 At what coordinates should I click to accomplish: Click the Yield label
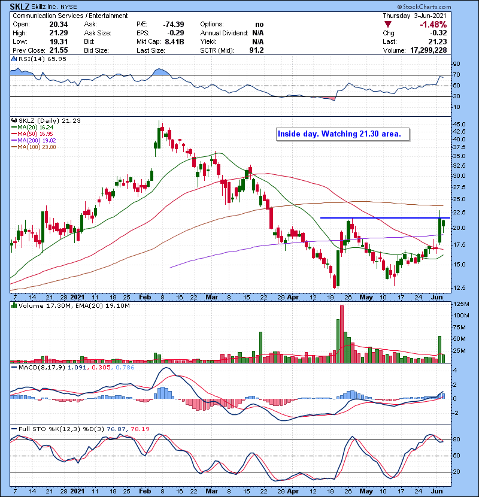point(208,41)
